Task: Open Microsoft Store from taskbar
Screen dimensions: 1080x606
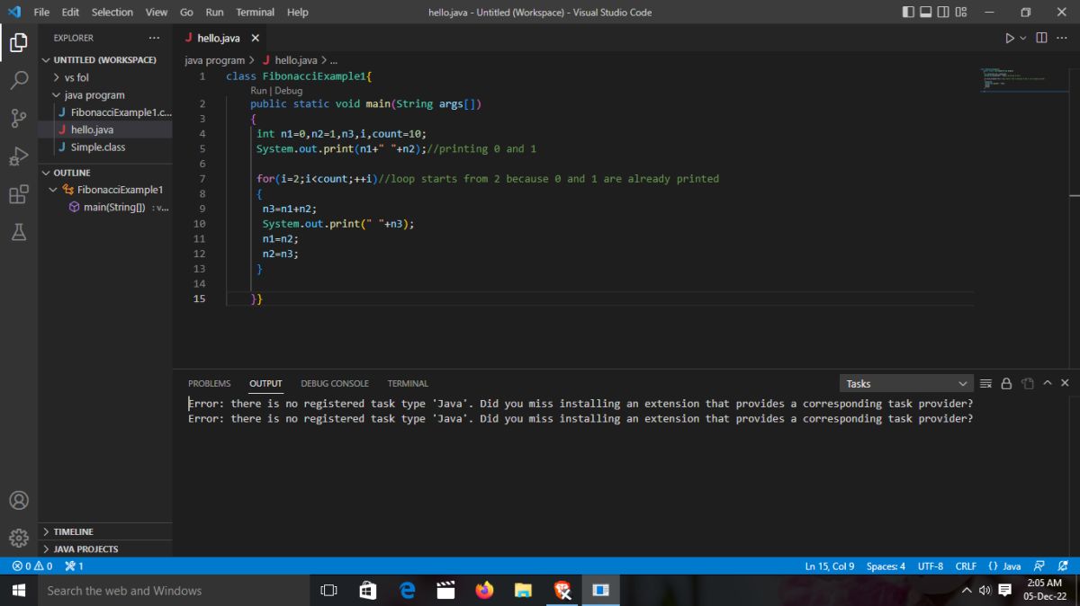Action: click(x=367, y=591)
